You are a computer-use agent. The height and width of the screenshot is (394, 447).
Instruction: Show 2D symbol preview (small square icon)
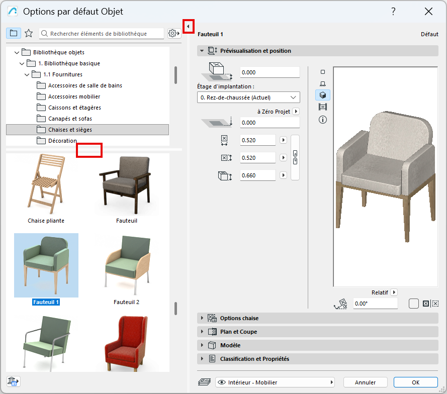[x=323, y=72]
